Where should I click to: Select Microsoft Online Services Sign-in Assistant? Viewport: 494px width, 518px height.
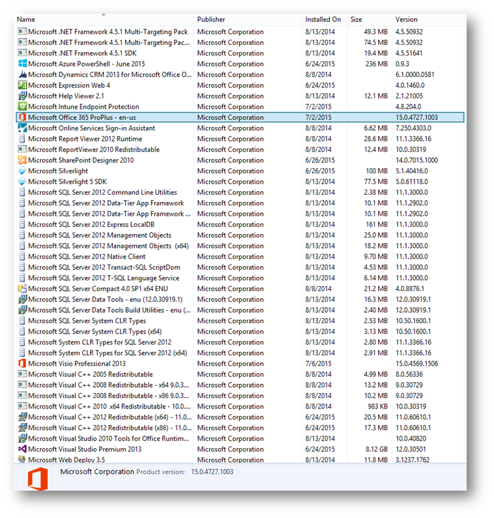(91, 128)
